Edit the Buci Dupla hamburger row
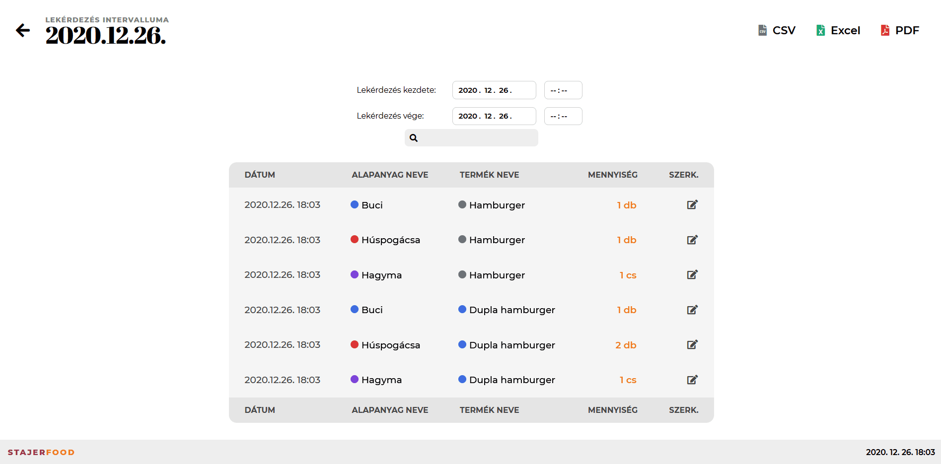This screenshot has width=941, height=464. pyautogui.click(x=692, y=310)
